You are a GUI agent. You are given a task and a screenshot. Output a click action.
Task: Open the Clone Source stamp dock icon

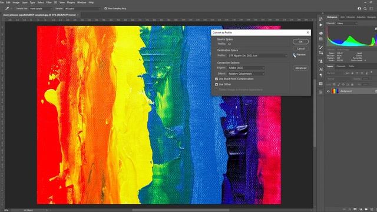pos(320,61)
